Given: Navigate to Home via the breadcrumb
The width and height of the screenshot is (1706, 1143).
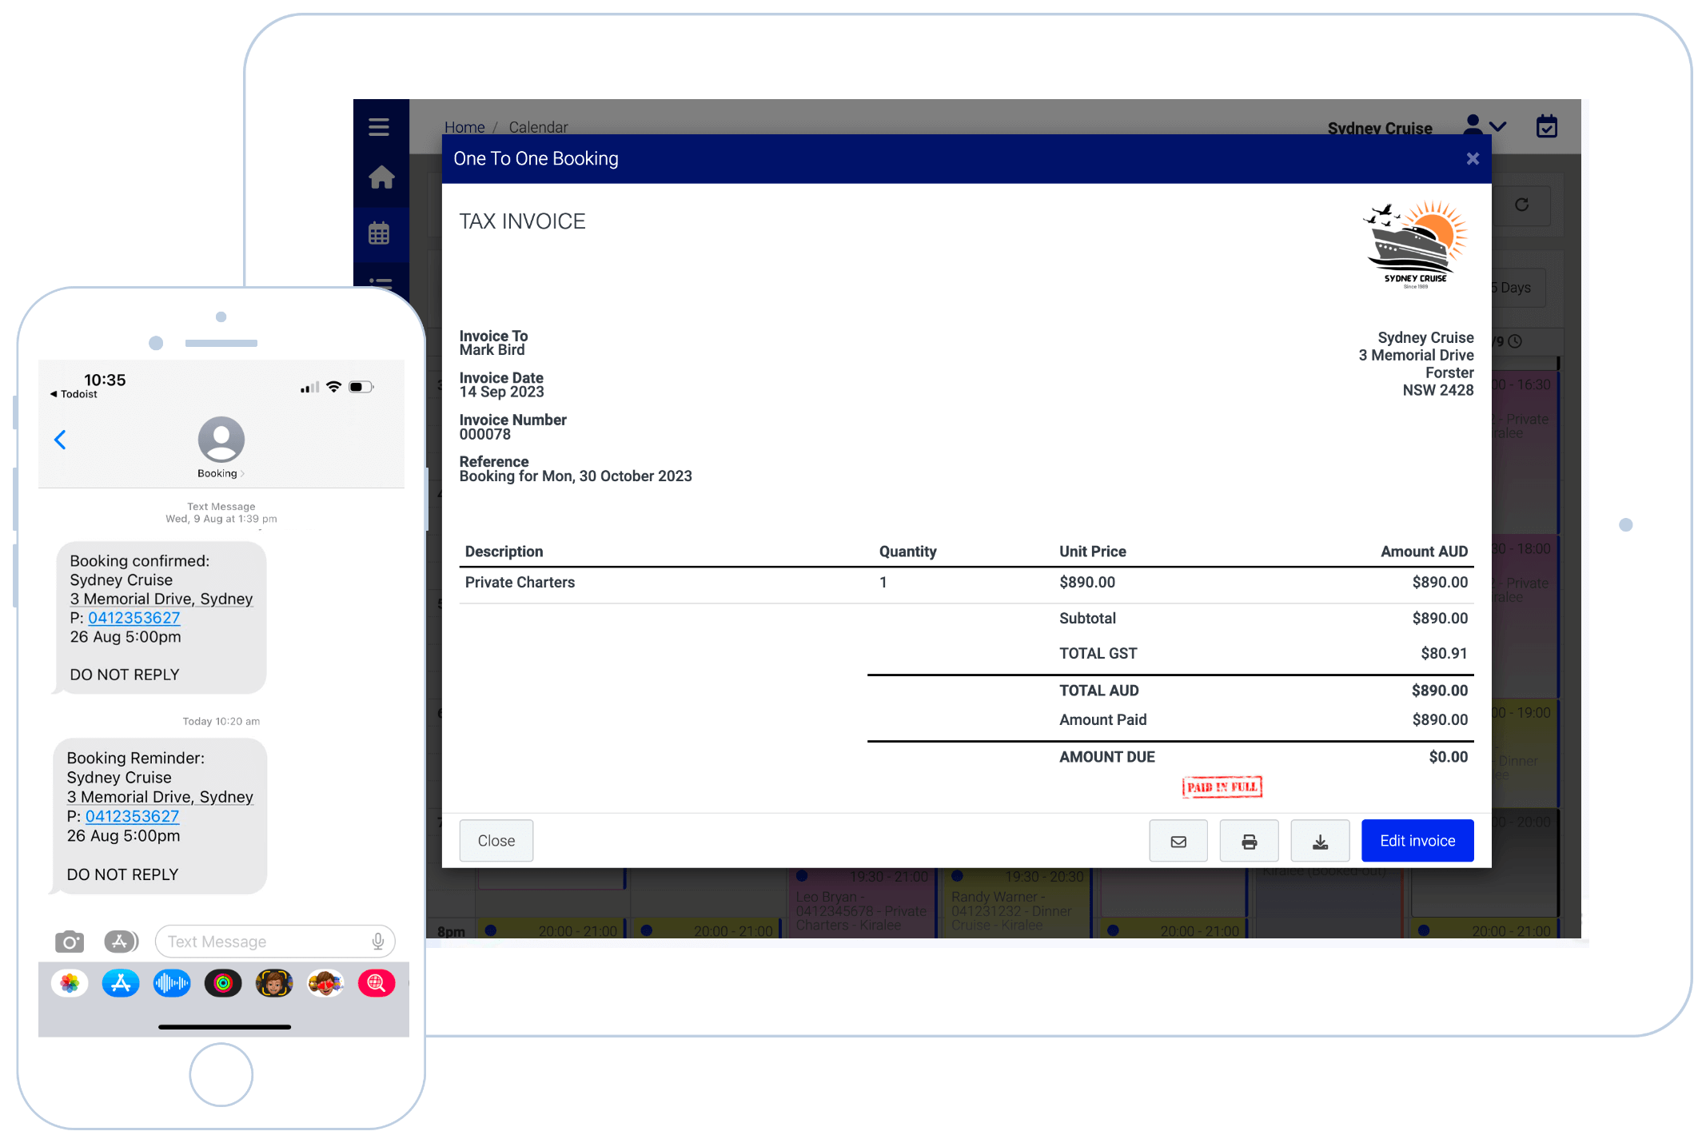Looking at the screenshot, I should click(464, 126).
